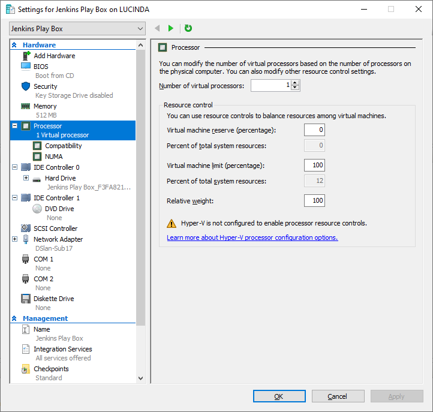Click the 'DSlan-Sub17' network name
Screen dimensions: 433x412
(54, 248)
